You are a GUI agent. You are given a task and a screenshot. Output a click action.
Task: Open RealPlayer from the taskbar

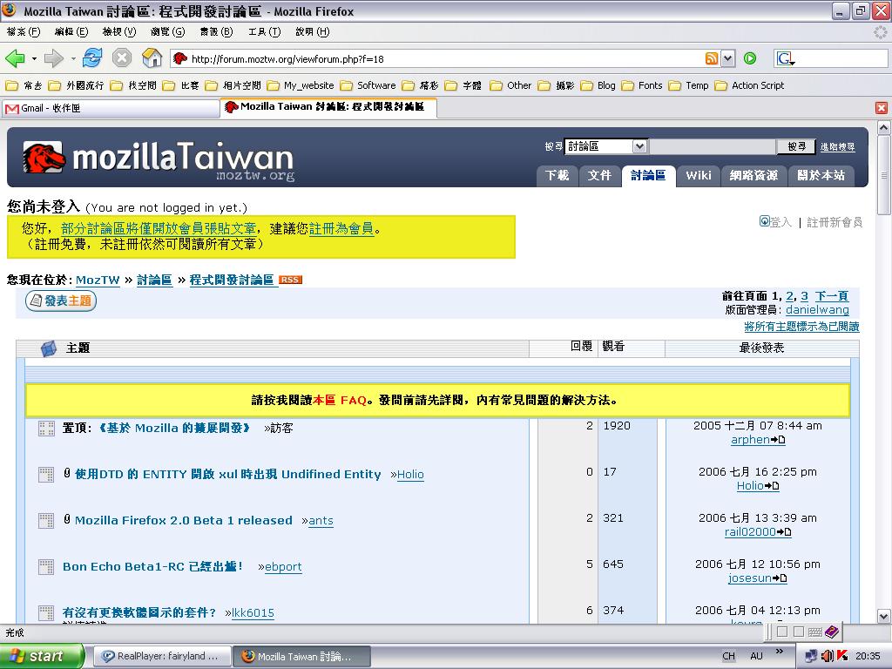tap(161, 656)
